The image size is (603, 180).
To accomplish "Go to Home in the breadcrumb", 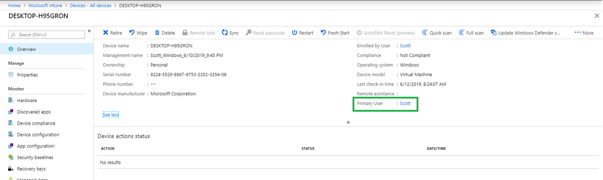I will tap(14, 5).
